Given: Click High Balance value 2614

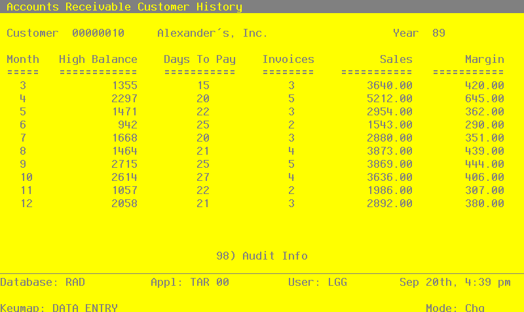Looking at the screenshot, I should click(124, 177).
